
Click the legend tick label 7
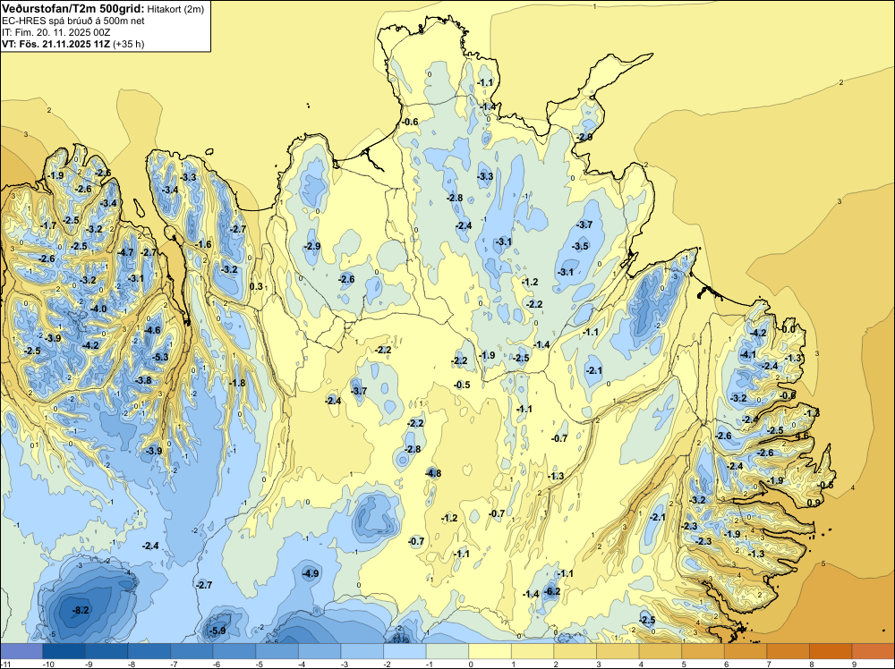click(769, 664)
